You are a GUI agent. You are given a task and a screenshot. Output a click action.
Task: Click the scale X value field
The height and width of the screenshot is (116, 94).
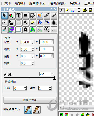(x=26, y=49)
